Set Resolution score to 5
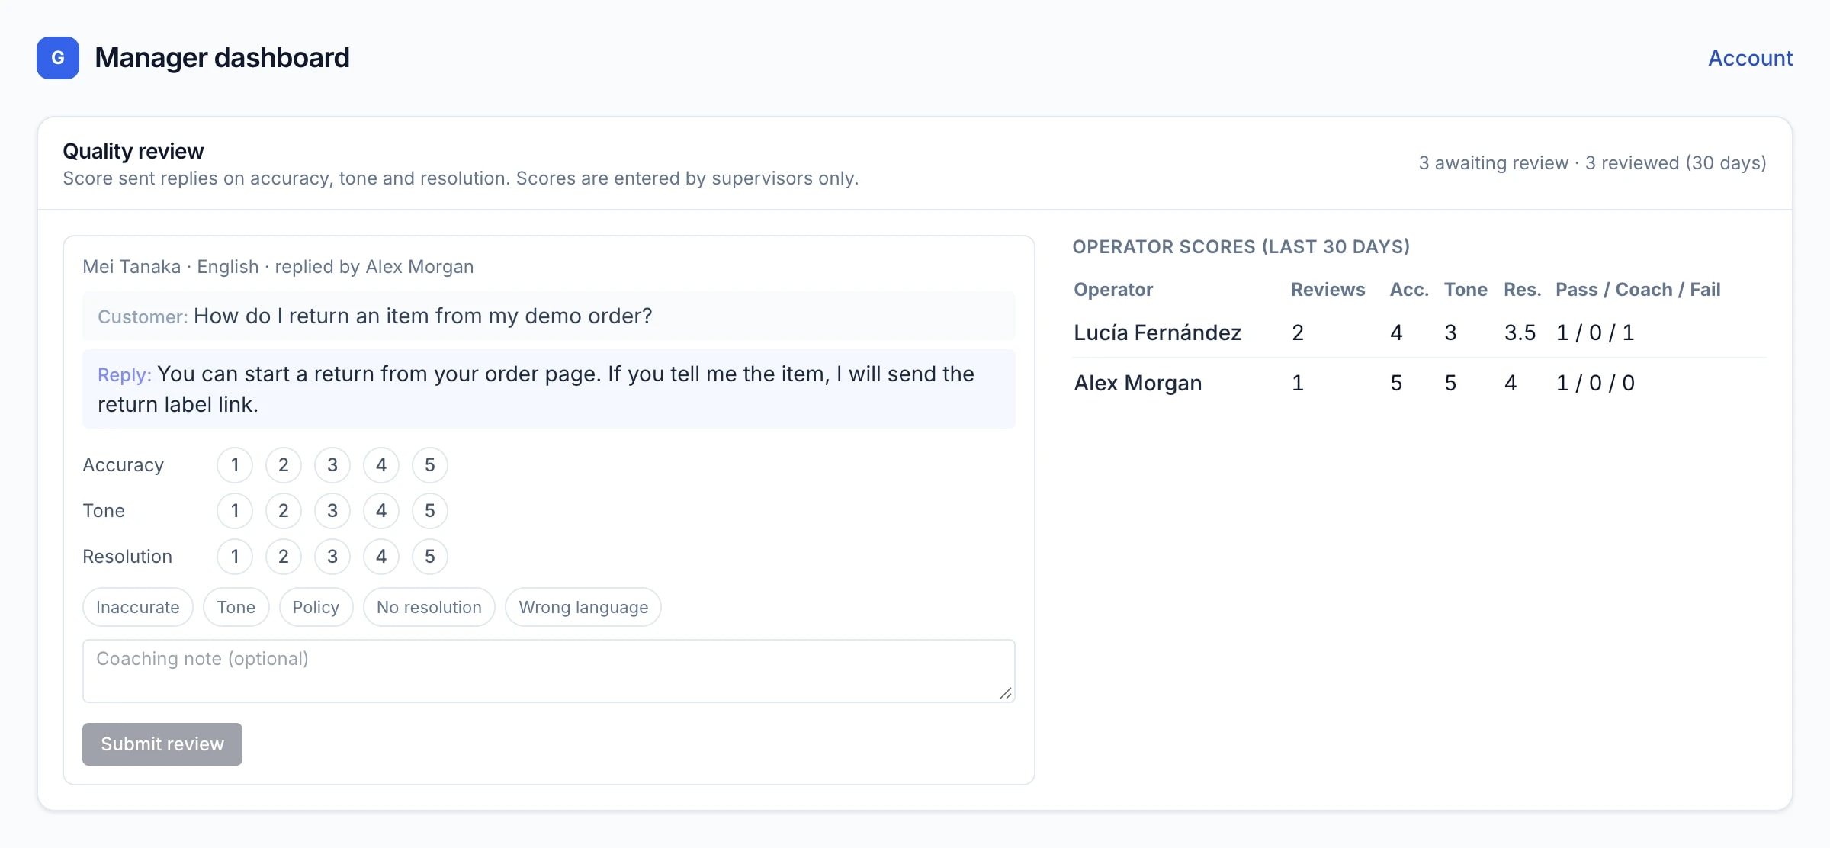This screenshot has height=848, width=1830. pyautogui.click(x=430, y=557)
